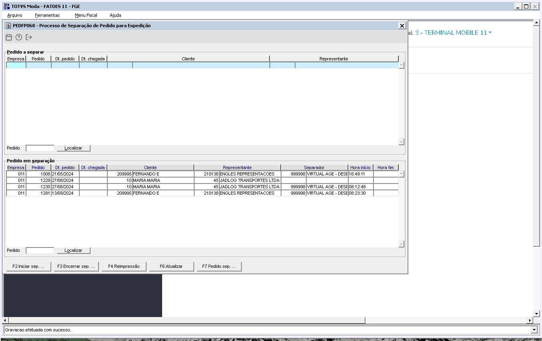
Task: Click the calendar icon in PEDFP068 toolbar
Action: click(9, 37)
